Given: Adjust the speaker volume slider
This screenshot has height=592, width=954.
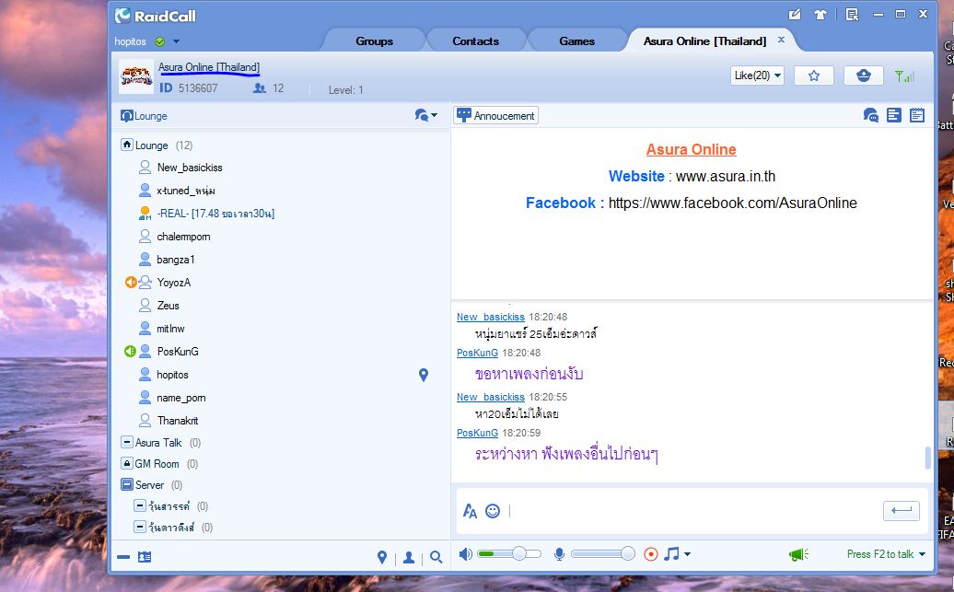Looking at the screenshot, I should [x=509, y=553].
